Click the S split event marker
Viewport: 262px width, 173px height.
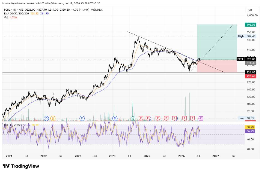tap(53, 119)
